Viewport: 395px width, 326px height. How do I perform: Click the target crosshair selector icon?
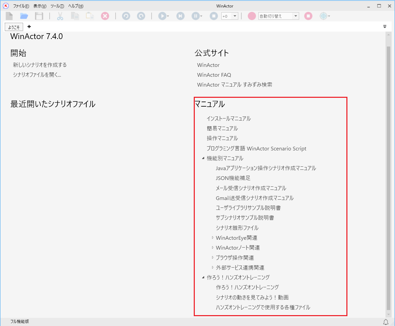(x=323, y=16)
